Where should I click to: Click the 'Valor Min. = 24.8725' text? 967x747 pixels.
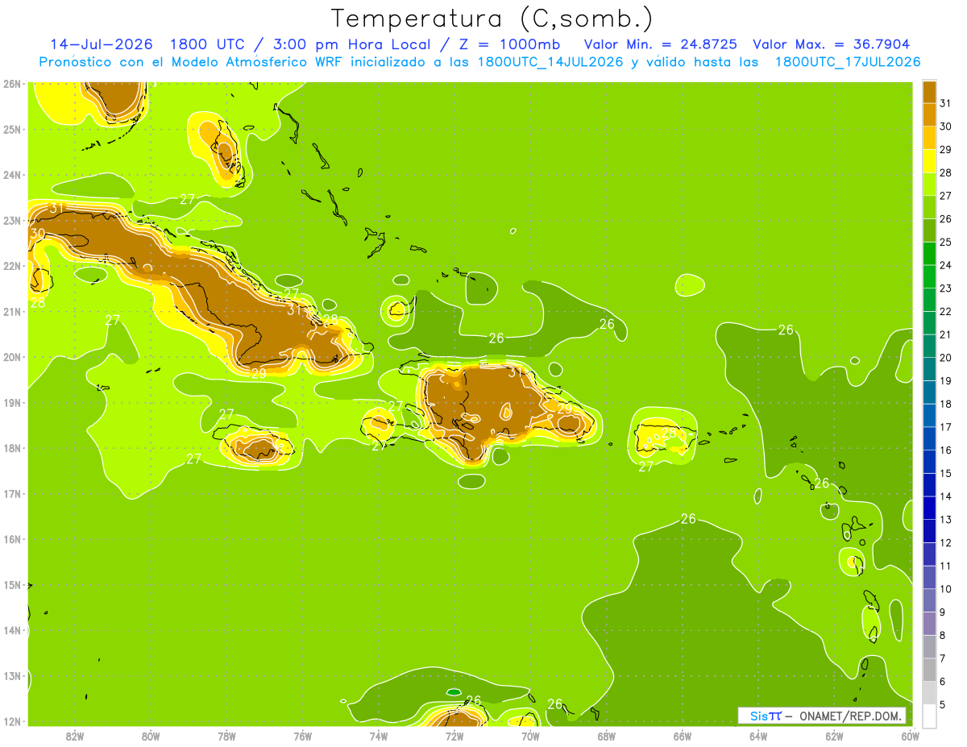click(660, 44)
